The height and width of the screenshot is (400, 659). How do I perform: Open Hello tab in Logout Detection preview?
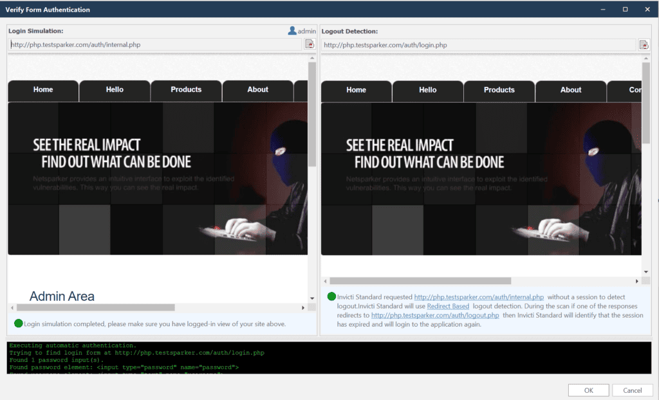coord(428,91)
